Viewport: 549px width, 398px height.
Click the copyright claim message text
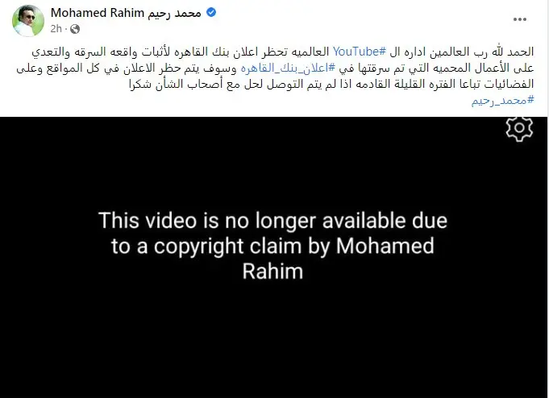coord(272,246)
